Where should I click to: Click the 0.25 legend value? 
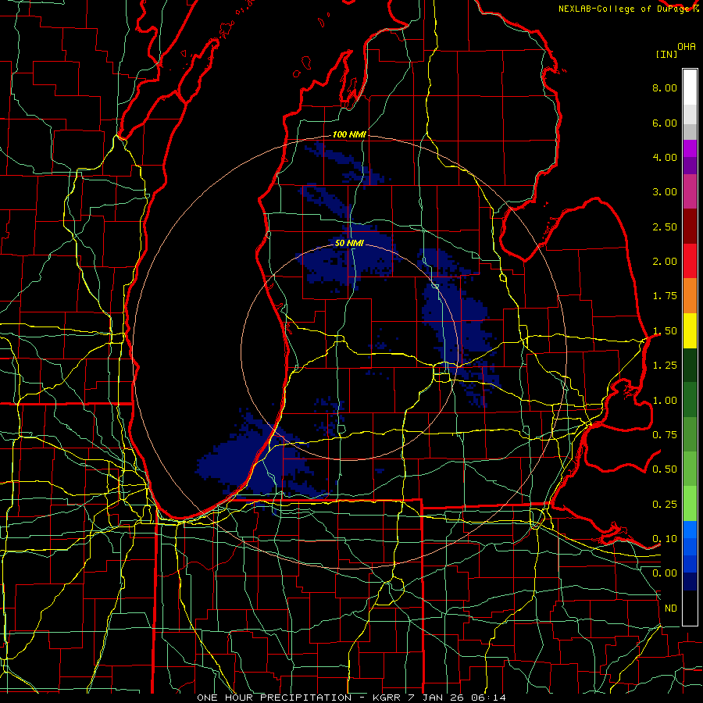[665, 505]
